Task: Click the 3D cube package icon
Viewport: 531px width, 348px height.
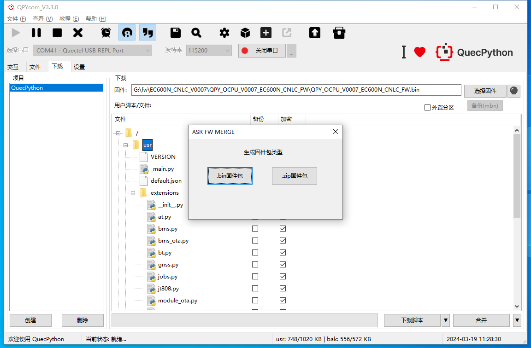Action: pyautogui.click(x=245, y=33)
